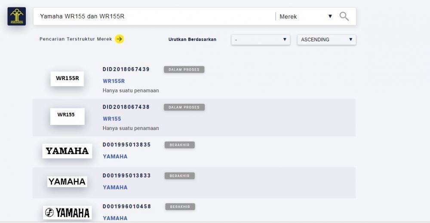Click the serif YAMAHA logo thumbnail
The height and width of the screenshot is (223, 430).
click(x=67, y=151)
